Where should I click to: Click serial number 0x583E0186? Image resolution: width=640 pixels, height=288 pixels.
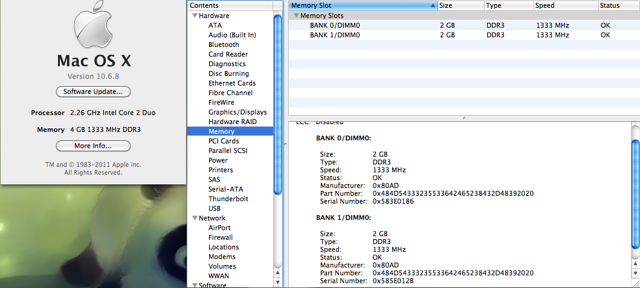(393, 201)
